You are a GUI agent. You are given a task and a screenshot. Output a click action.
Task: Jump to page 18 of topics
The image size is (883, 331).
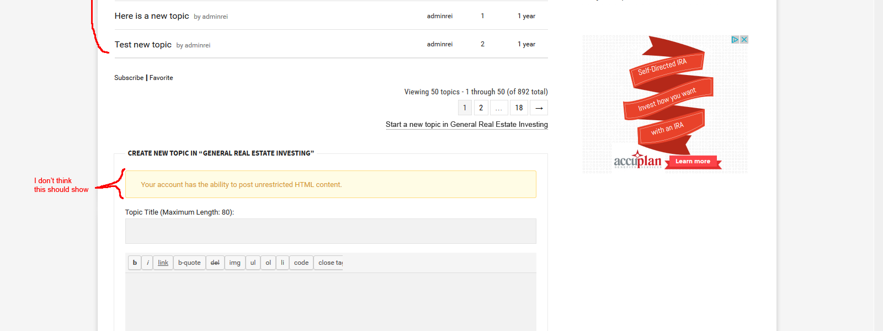click(519, 108)
